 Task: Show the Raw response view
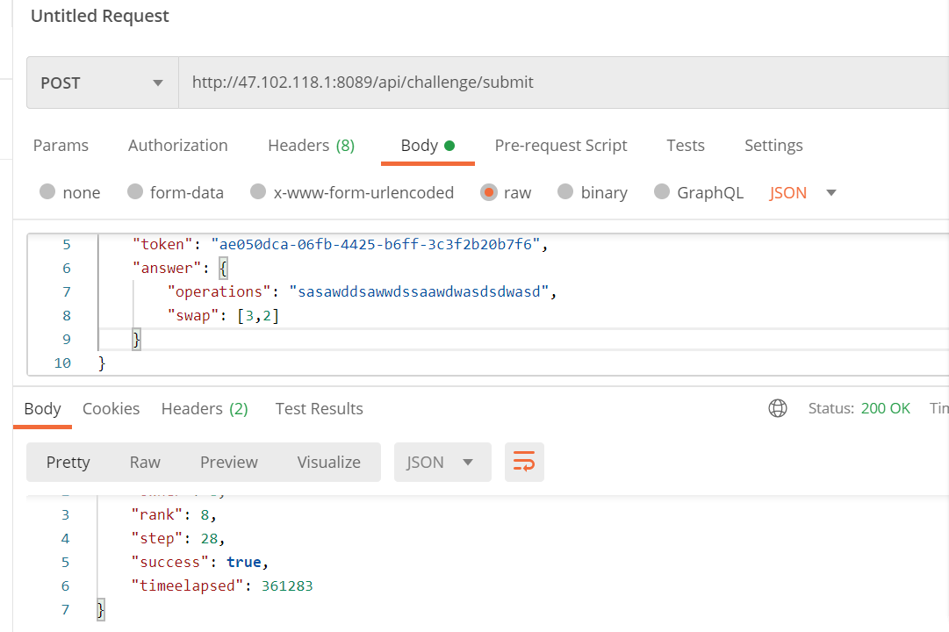(x=145, y=463)
